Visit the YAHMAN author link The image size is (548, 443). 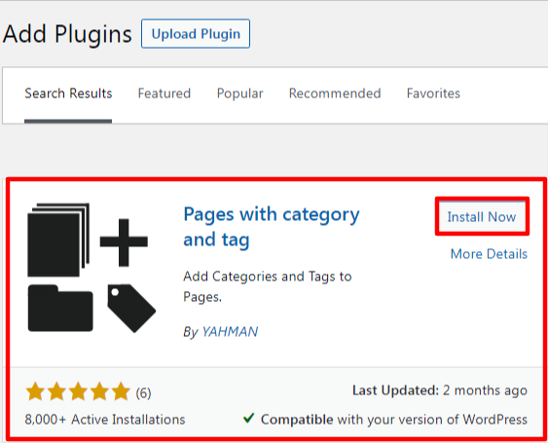coord(230,331)
